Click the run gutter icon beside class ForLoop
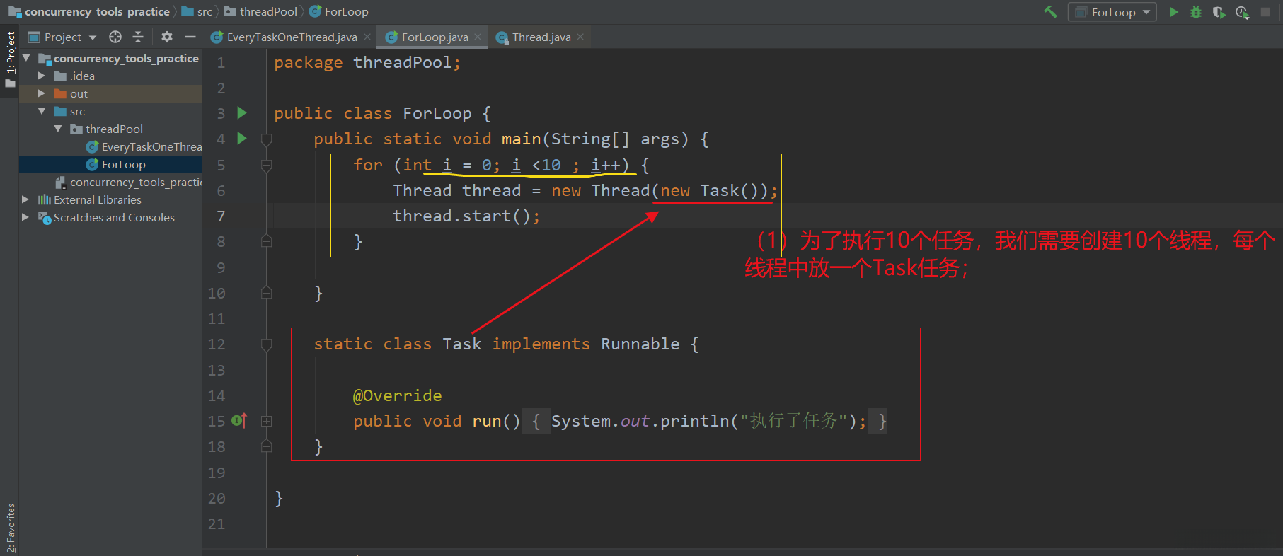 [242, 112]
